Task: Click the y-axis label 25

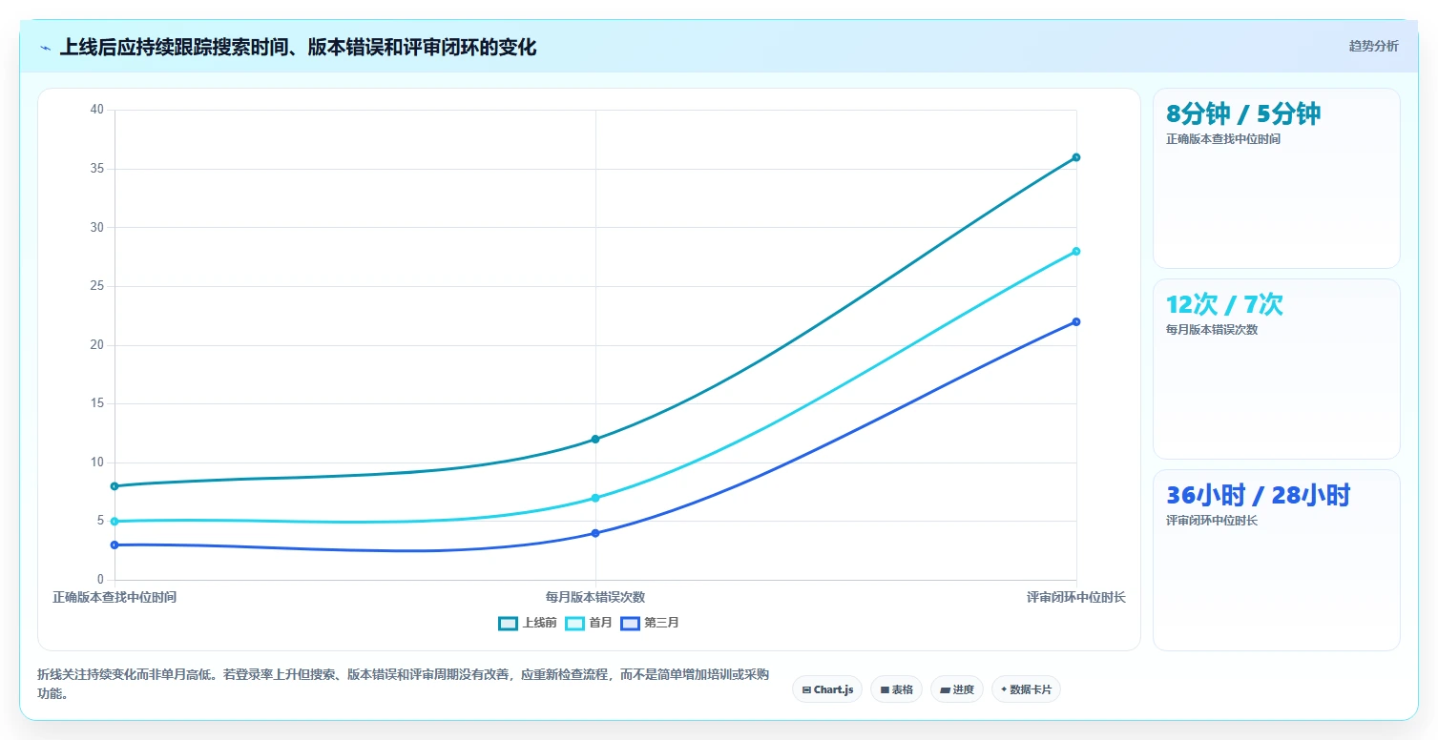Action: click(96, 286)
